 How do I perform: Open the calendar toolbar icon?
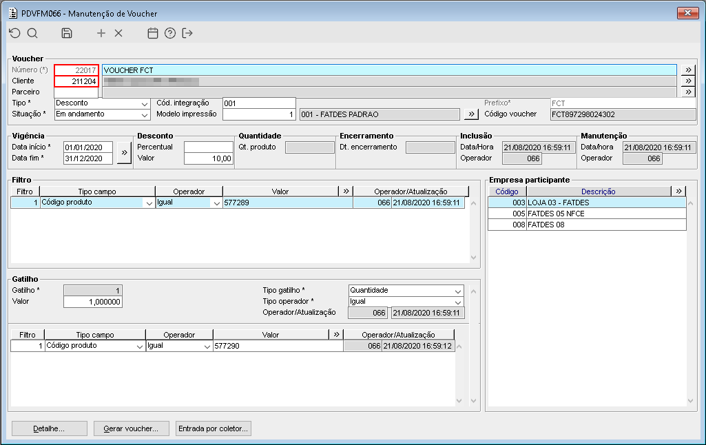tap(153, 33)
